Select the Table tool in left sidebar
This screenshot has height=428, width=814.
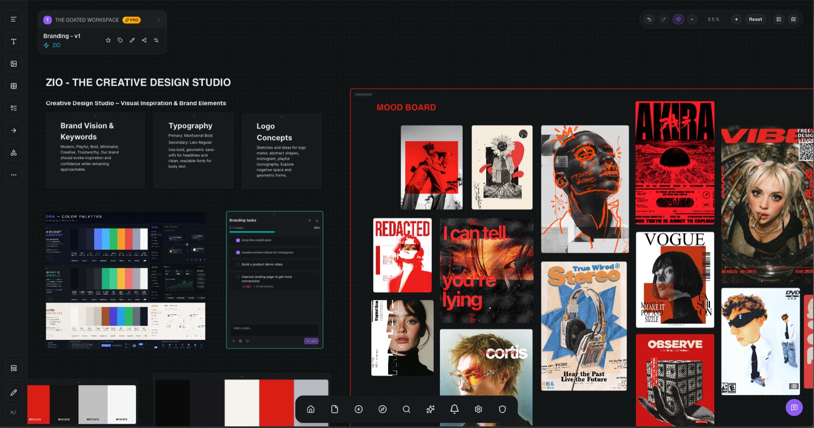pos(14,86)
